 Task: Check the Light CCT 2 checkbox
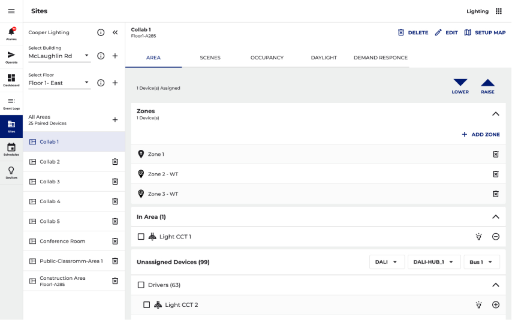tap(147, 304)
